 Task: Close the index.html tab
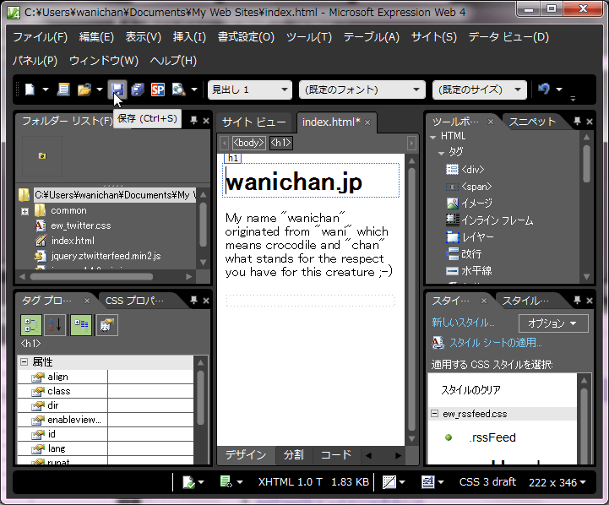pyautogui.click(x=367, y=122)
